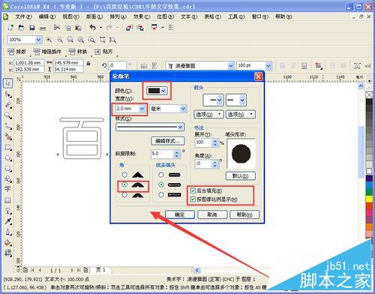This screenshot has width=375, height=294.
Task: Open the 效果 menu
Action: pos(142,16)
